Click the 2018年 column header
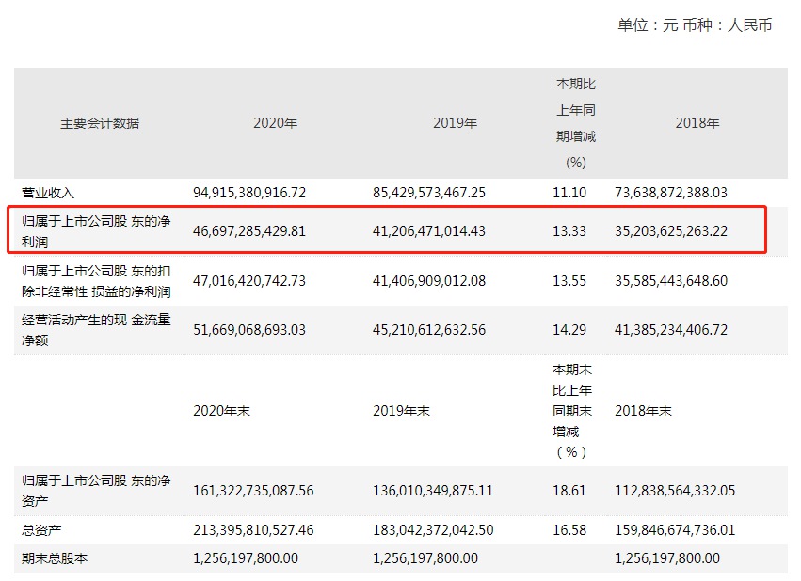801x581 pixels. tap(698, 123)
